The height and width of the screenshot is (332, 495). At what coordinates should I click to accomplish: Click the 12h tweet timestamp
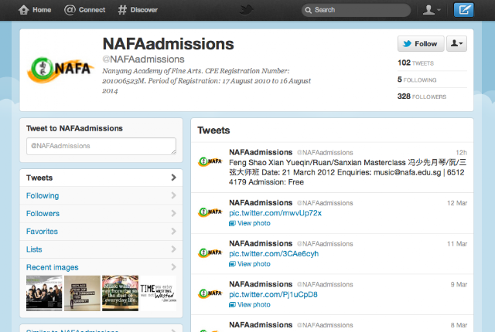(461, 152)
